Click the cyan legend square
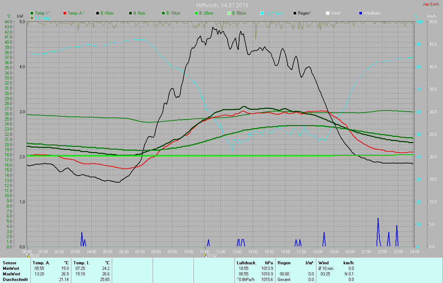Screen dimensions: 443x283 (262, 13)
